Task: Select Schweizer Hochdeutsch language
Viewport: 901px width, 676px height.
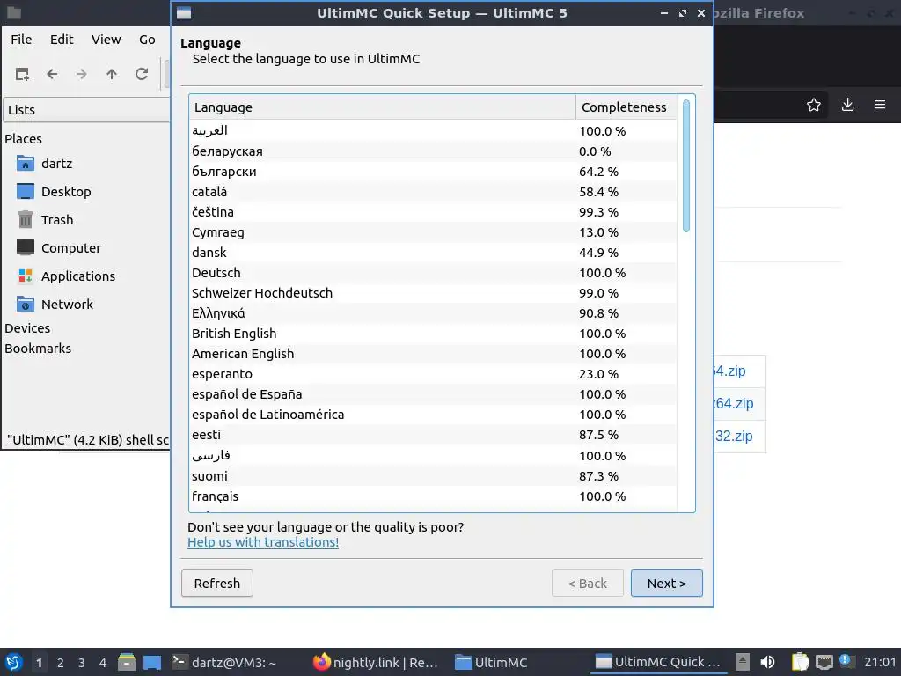Action: tap(433, 293)
